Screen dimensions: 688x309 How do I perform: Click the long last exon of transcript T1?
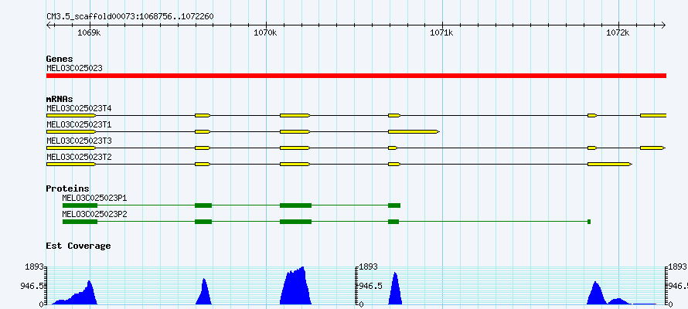pos(414,131)
